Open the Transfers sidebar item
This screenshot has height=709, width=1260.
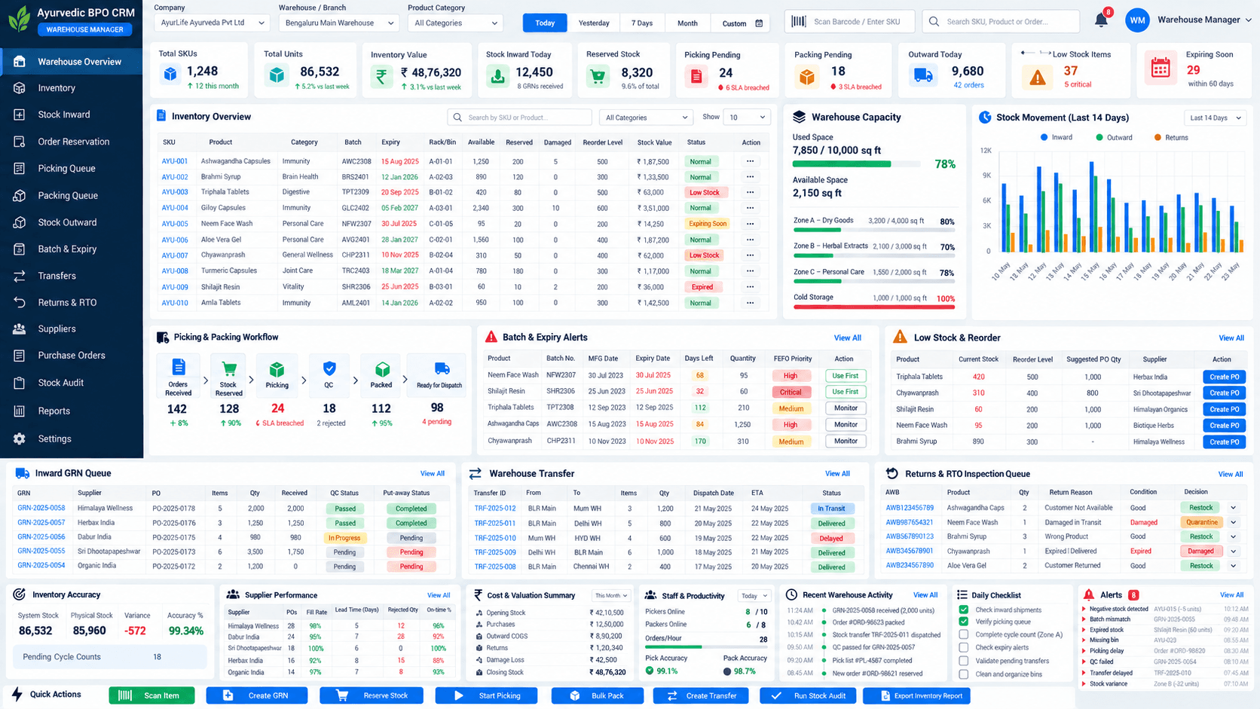(x=72, y=276)
